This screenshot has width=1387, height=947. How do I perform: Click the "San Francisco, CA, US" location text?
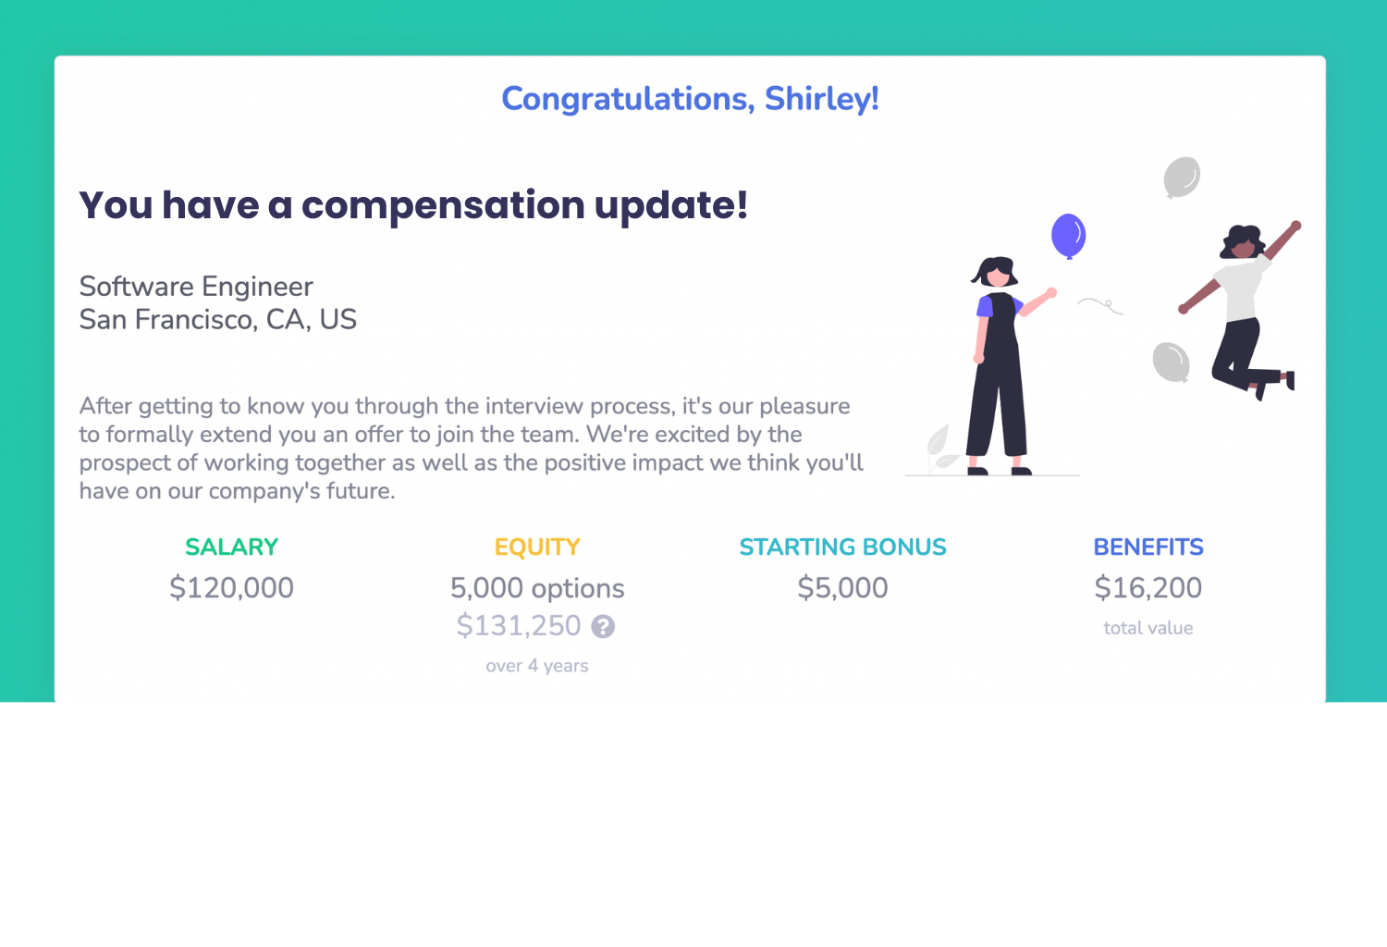pyautogui.click(x=218, y=320)
